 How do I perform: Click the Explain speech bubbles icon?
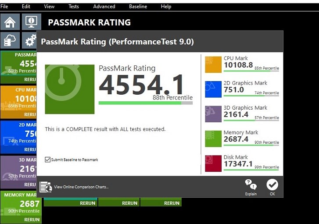pyautogui.click(x=251, y=185)
